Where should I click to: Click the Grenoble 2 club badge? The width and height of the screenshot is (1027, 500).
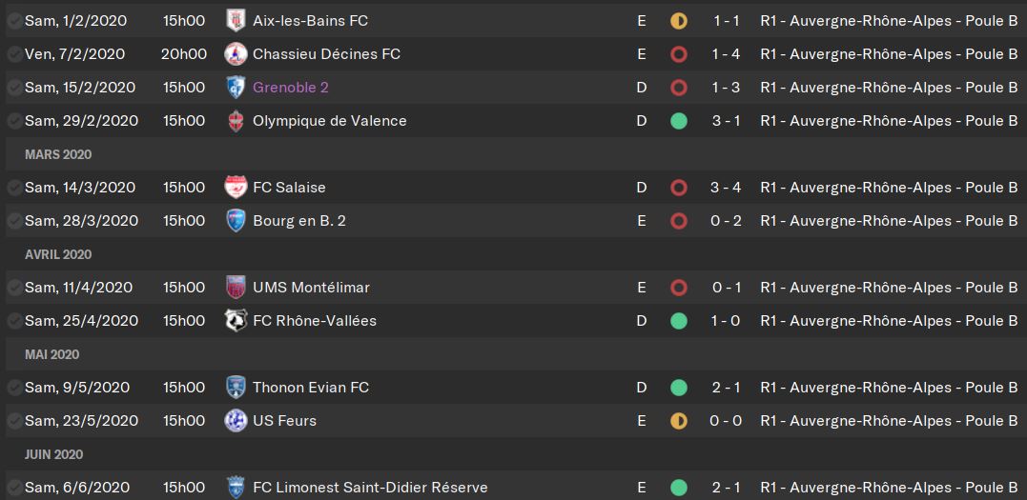click(236, 87)
